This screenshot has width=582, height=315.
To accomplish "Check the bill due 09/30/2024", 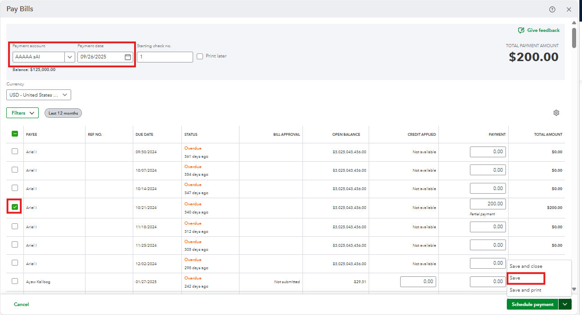I will (15, 151).
